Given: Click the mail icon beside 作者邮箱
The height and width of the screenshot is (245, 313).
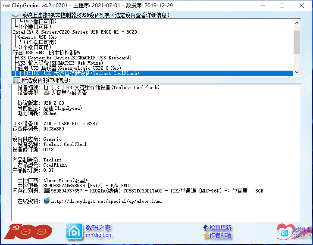Looking at the screenshot, I should 206,236.
